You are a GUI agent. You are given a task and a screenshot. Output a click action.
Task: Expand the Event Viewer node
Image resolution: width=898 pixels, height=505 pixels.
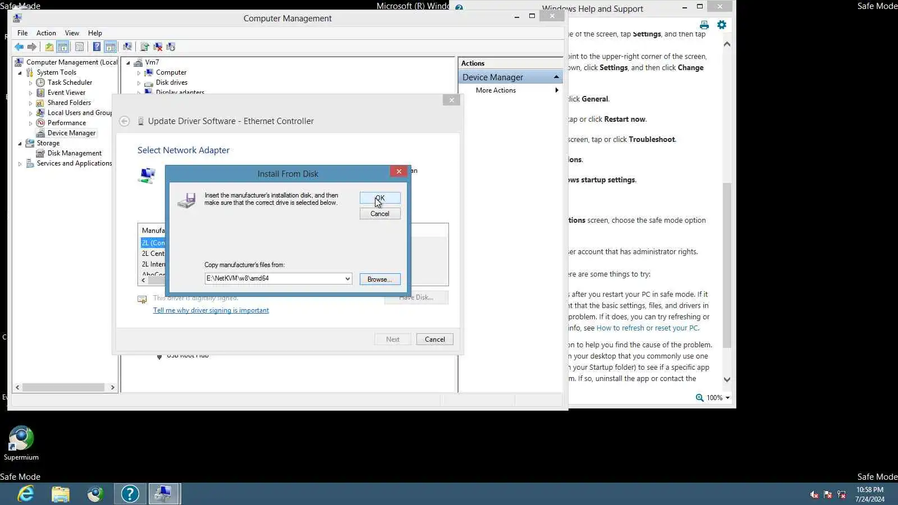[30, 93]
